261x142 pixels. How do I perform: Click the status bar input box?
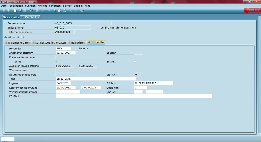click(x=8, y=139)
